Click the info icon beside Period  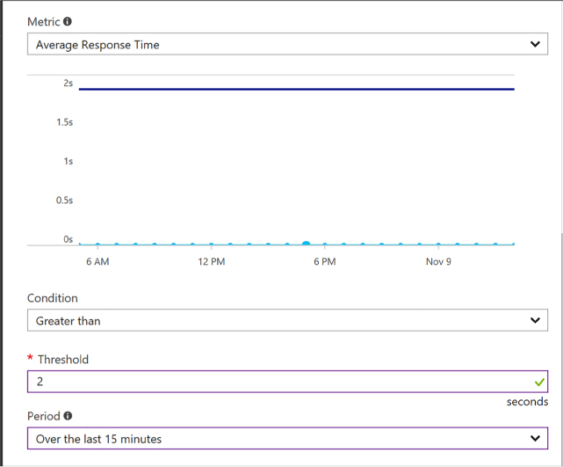[68, 416]
